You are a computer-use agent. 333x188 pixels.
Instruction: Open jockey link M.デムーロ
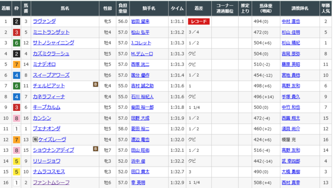coord(142,54)
